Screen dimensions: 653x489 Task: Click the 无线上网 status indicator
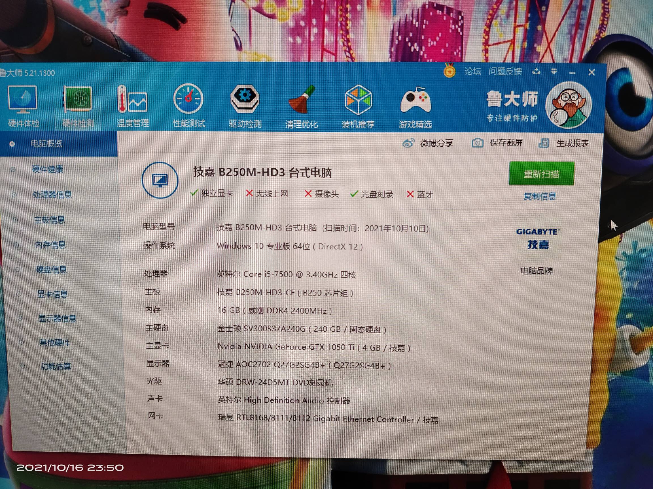click(x=267, y=194)
